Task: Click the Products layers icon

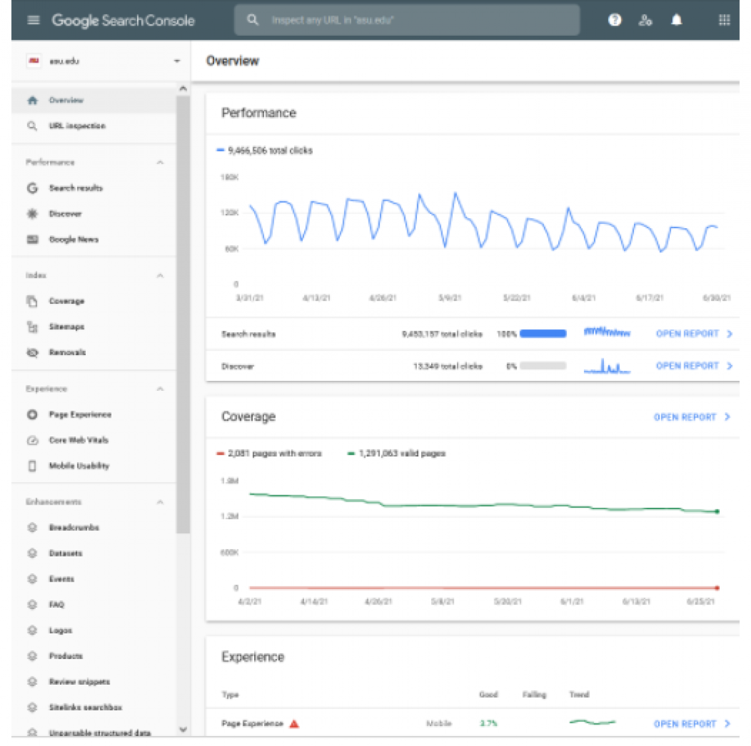Action: 33,656
